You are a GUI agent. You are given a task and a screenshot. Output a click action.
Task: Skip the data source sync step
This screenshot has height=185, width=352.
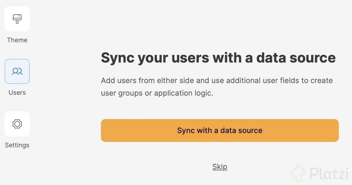(x=220, y=167)
